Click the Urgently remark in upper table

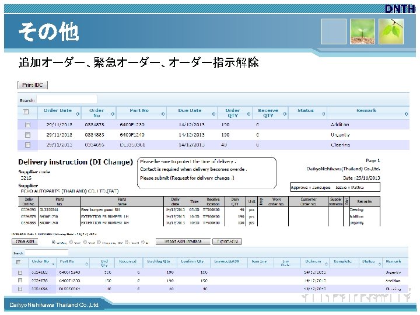coord(340,135)
